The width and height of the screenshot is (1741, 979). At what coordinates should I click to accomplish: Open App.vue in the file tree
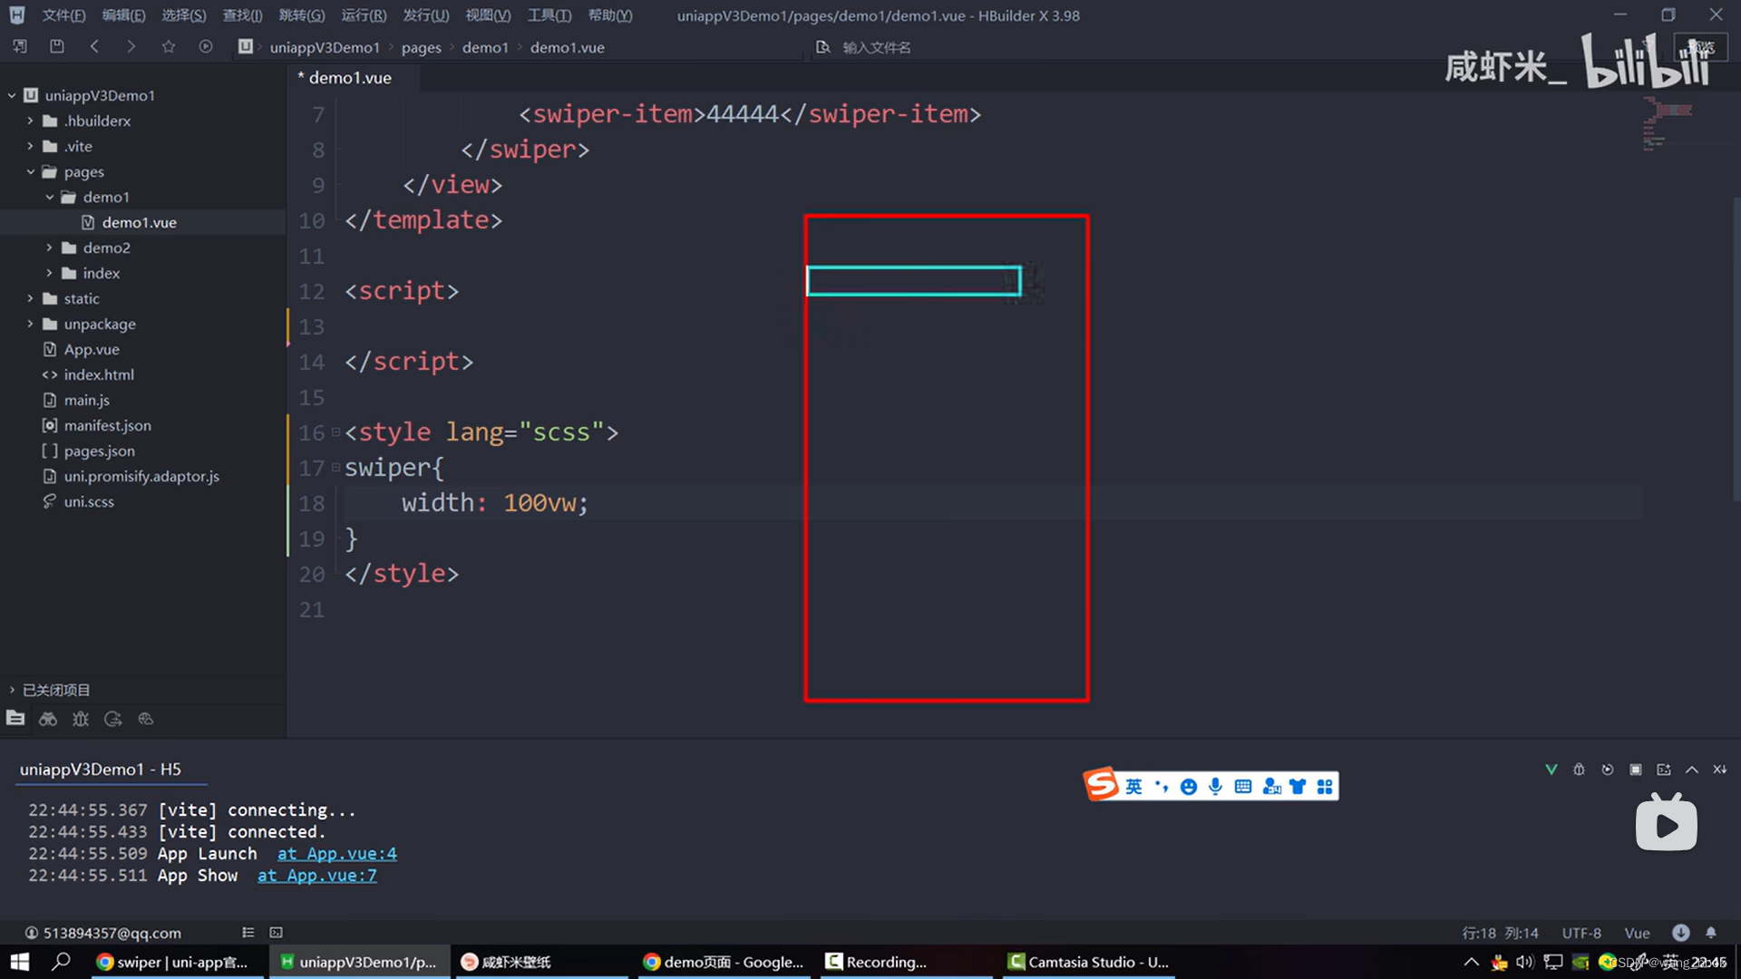(91, 349)
